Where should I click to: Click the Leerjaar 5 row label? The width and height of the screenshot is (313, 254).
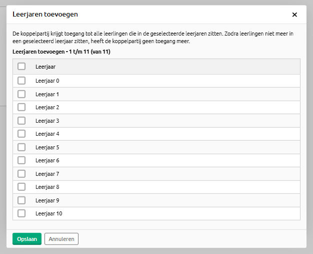tap(47, 147)
